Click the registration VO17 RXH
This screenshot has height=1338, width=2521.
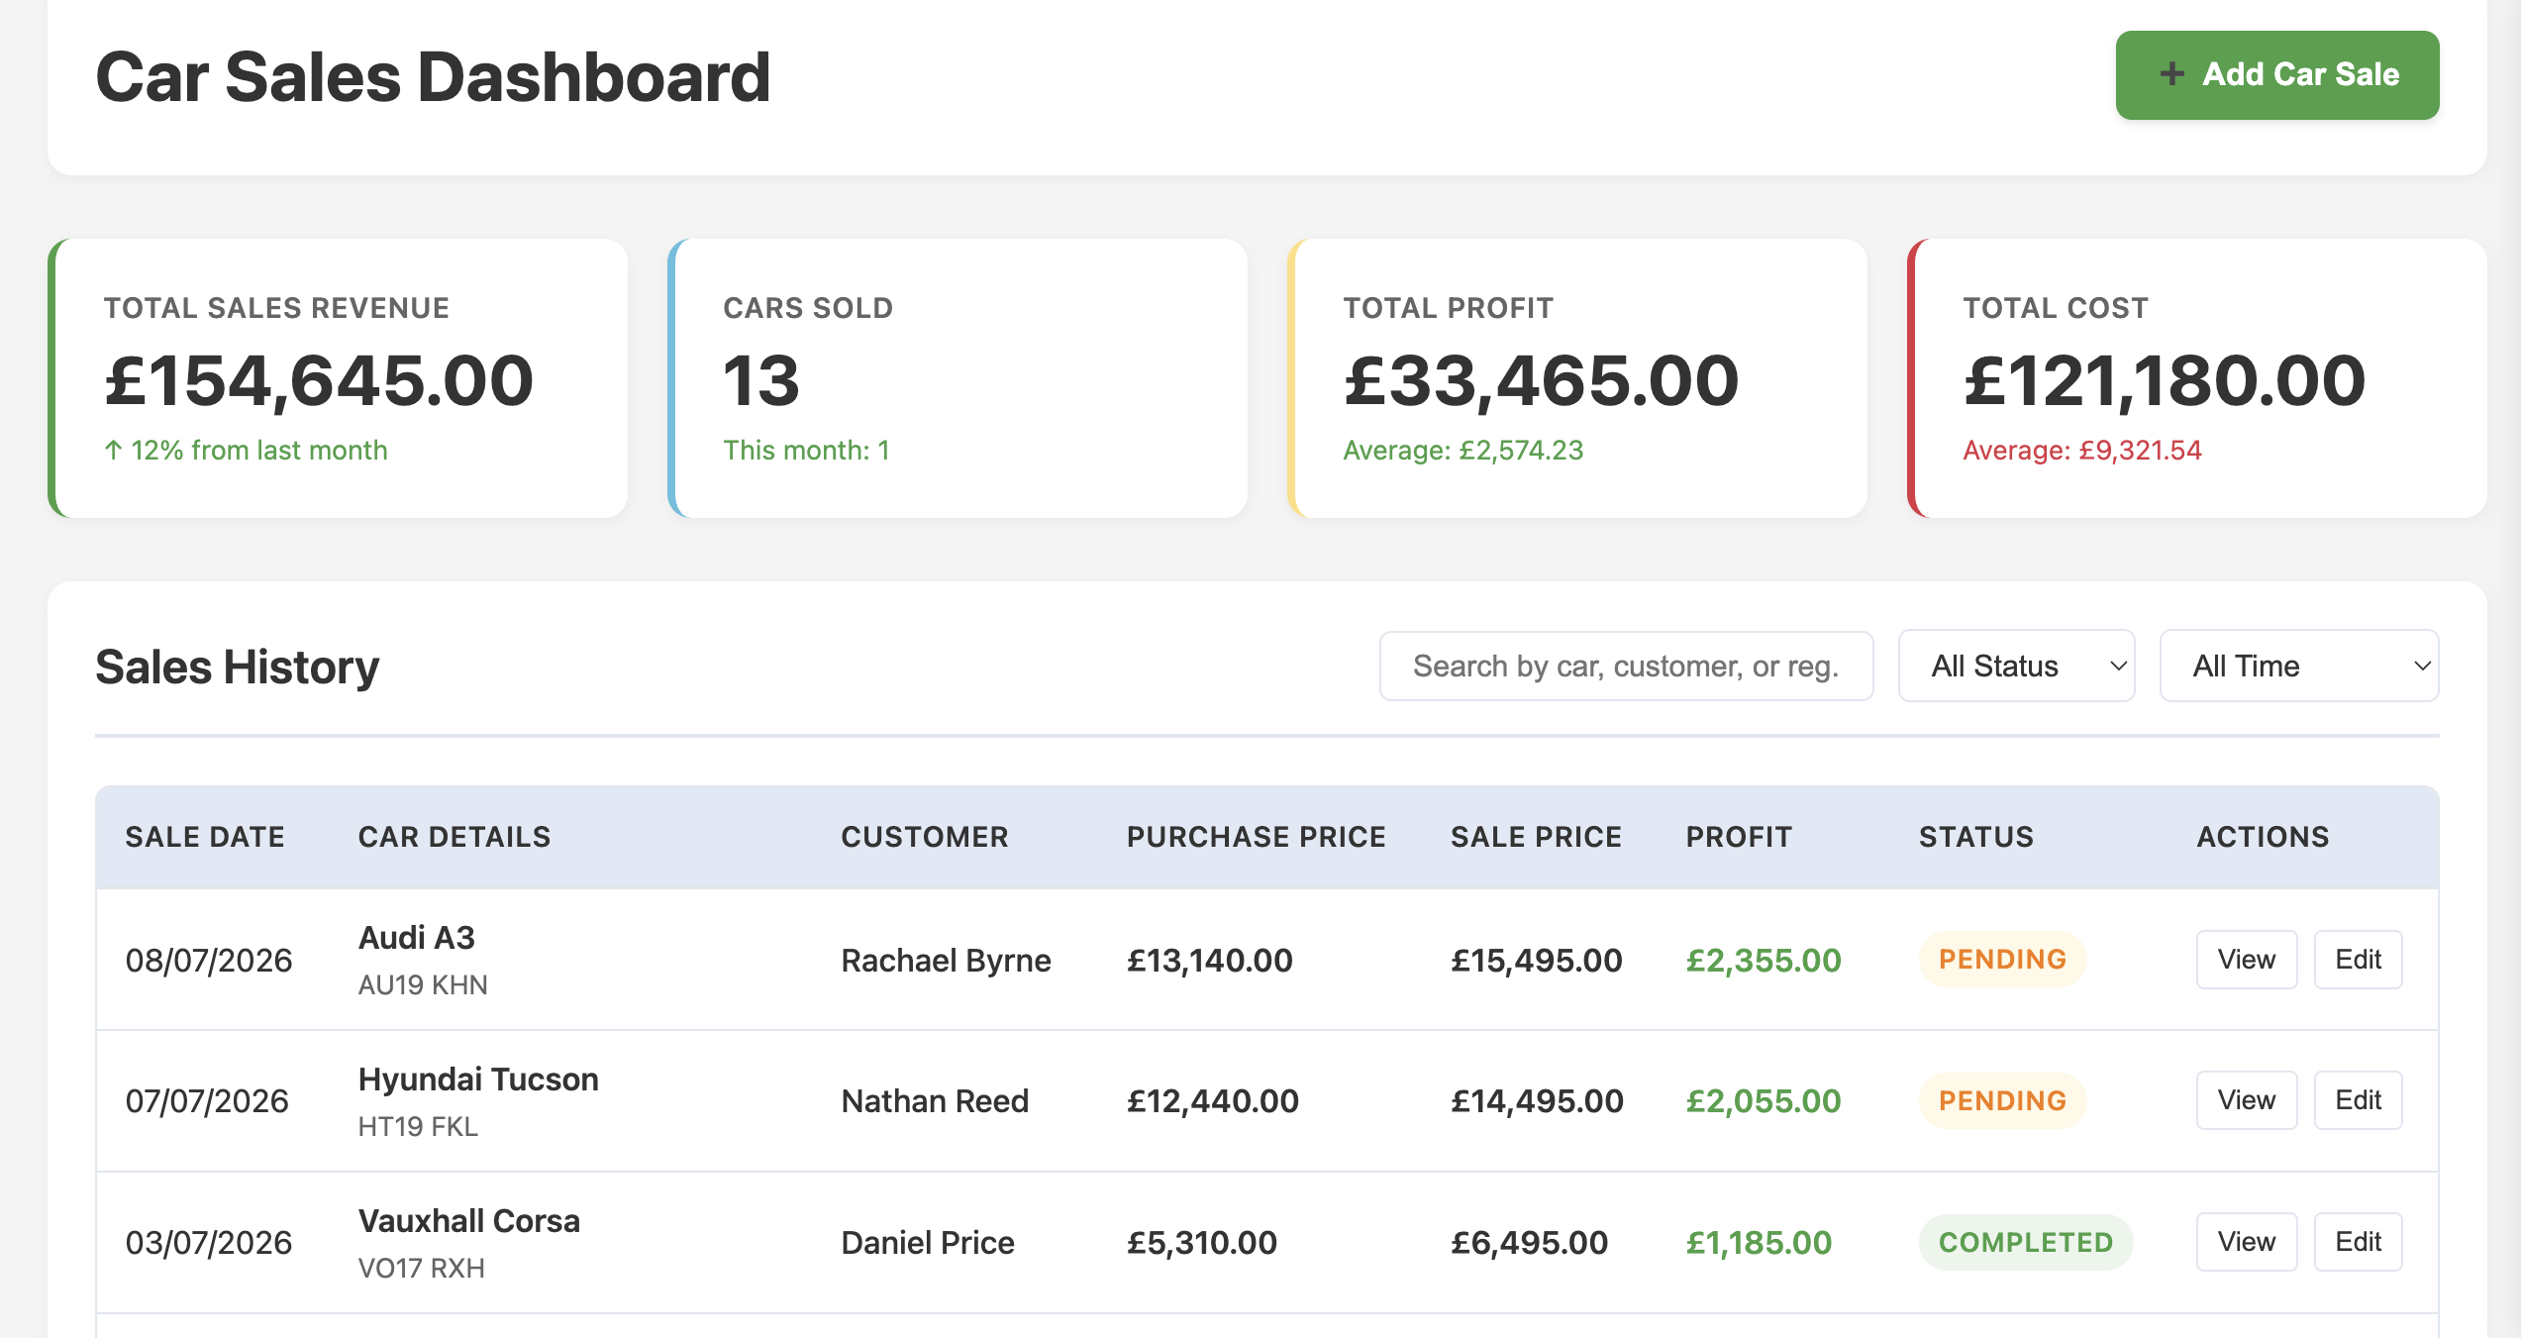(x=422, y=1268)
